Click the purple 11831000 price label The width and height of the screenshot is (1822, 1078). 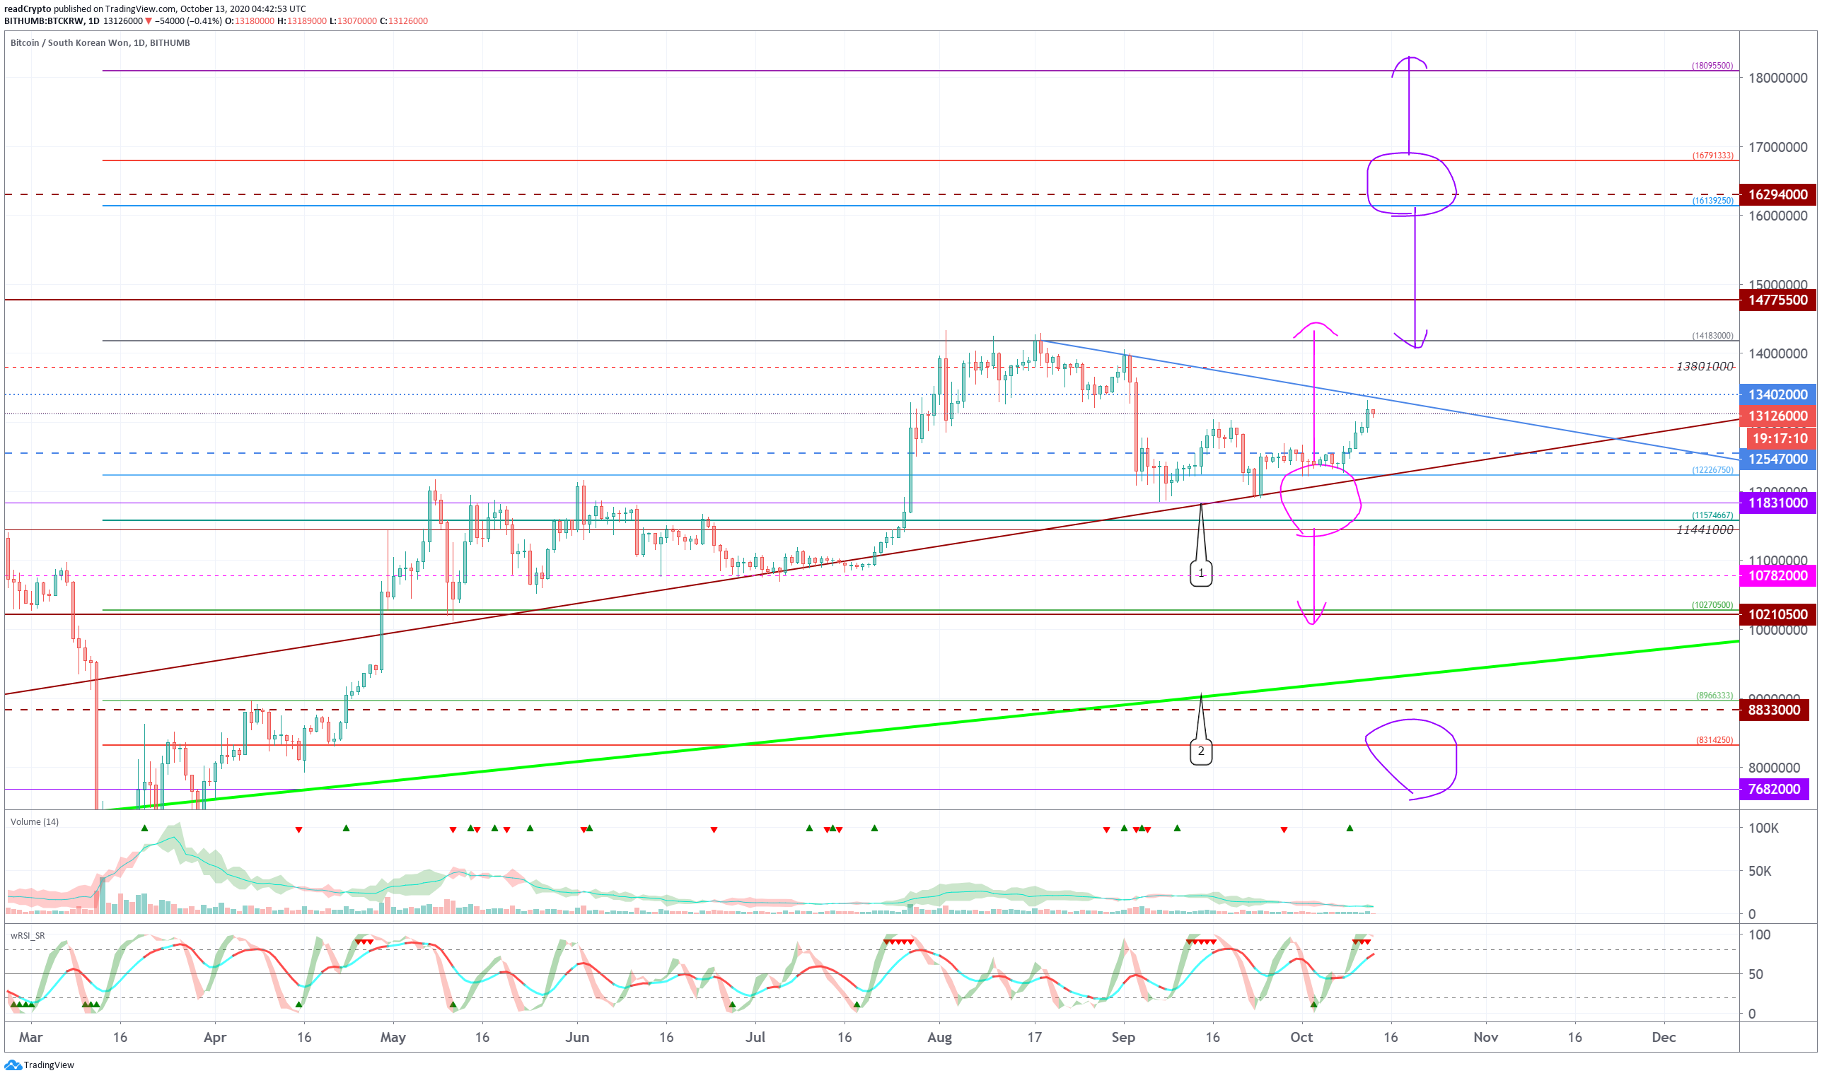[1777, 503]
